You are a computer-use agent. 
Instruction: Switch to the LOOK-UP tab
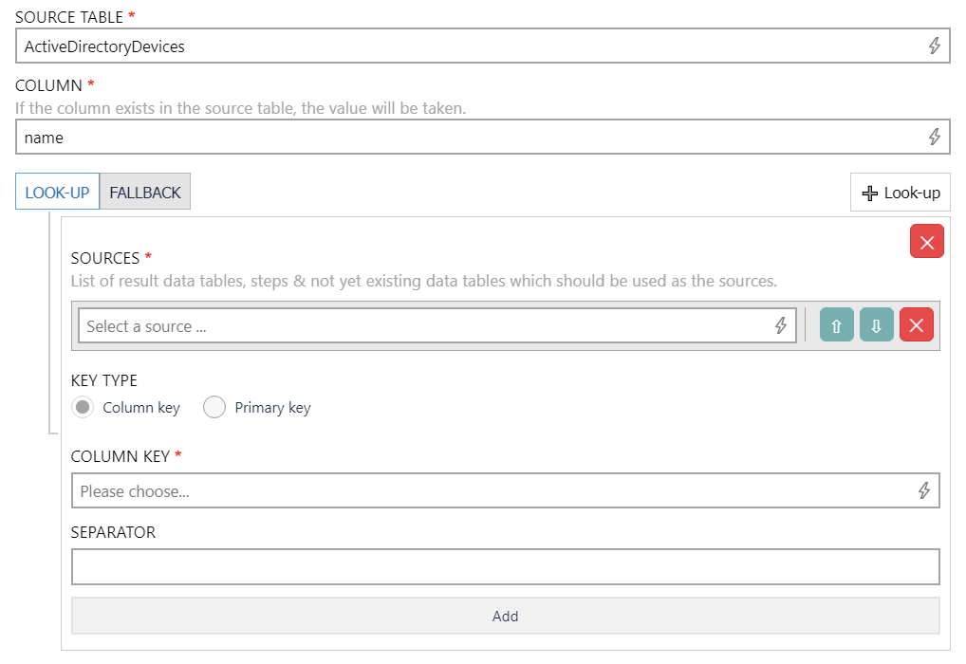click(57, 192)
